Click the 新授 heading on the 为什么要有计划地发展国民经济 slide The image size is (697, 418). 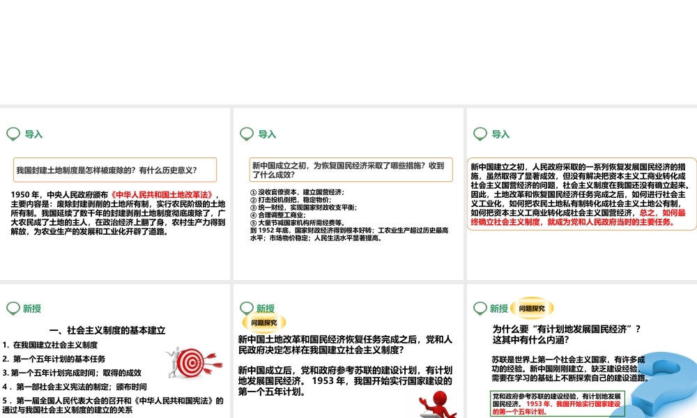499,309
